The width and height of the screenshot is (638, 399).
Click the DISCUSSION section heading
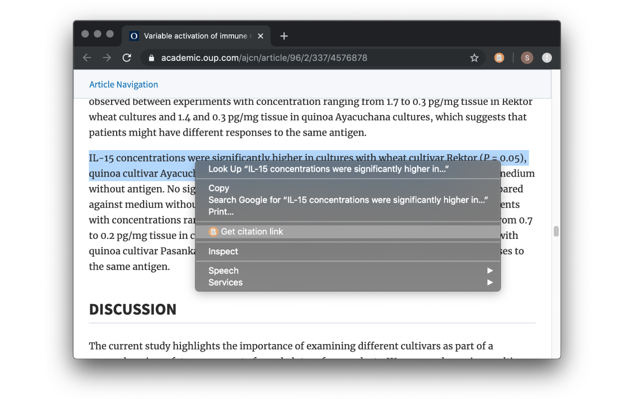pyautogui.click(x=133, y=309)
